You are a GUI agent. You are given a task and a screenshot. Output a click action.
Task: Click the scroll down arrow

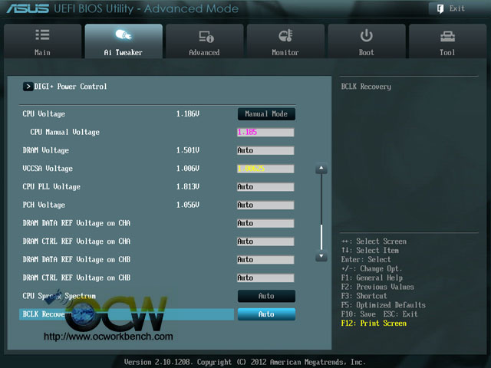321,256
